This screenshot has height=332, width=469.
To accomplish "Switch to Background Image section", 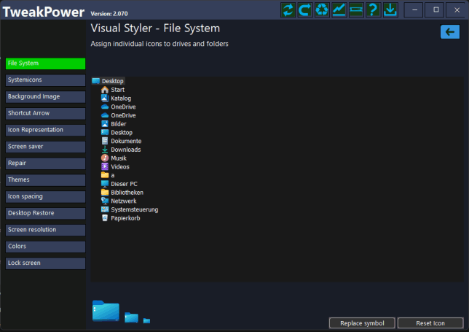I will [45, 96].
